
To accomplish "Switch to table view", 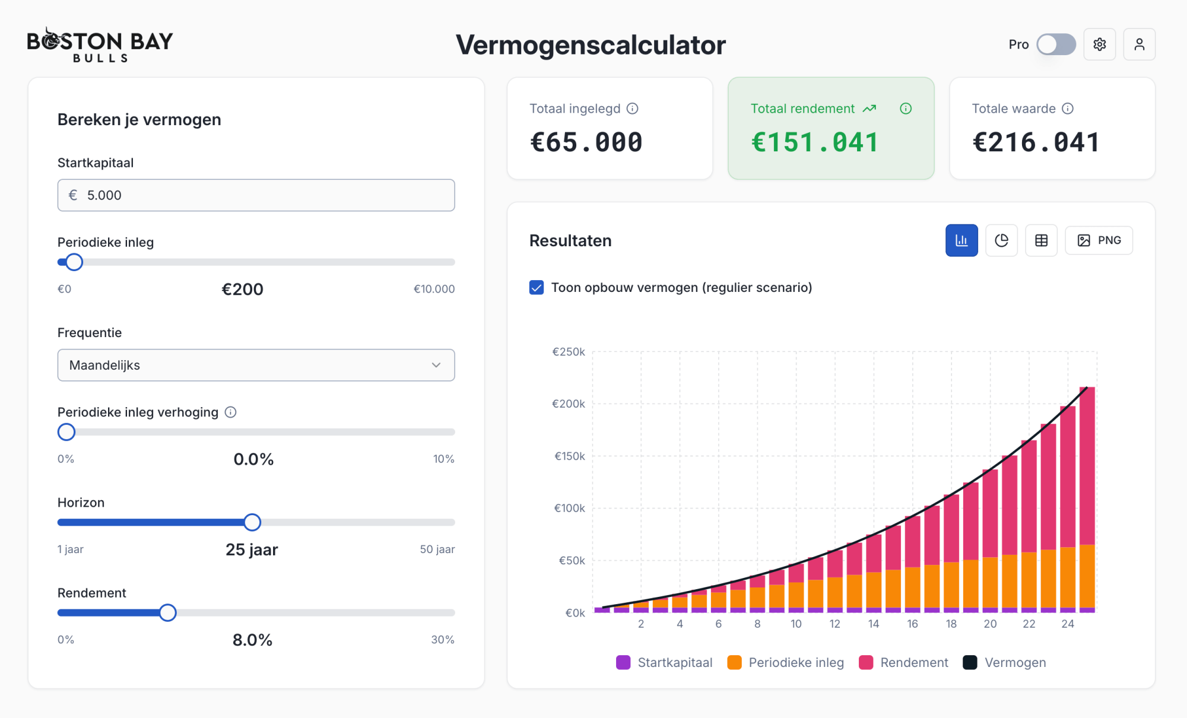I will pyautogui.click(x=1041, y=240).
